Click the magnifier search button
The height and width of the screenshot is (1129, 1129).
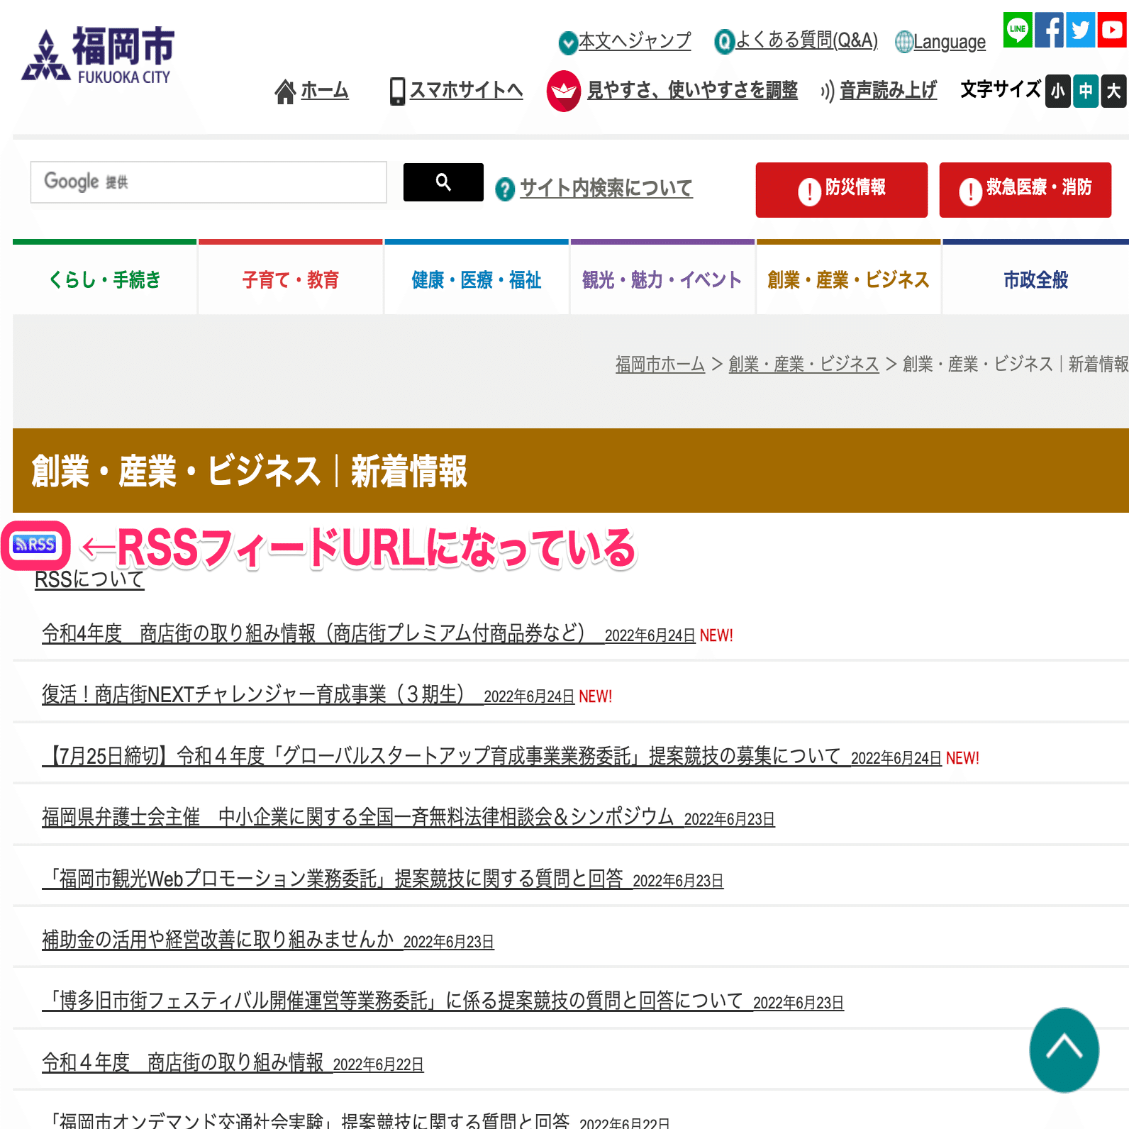click(x=443, y=182)
